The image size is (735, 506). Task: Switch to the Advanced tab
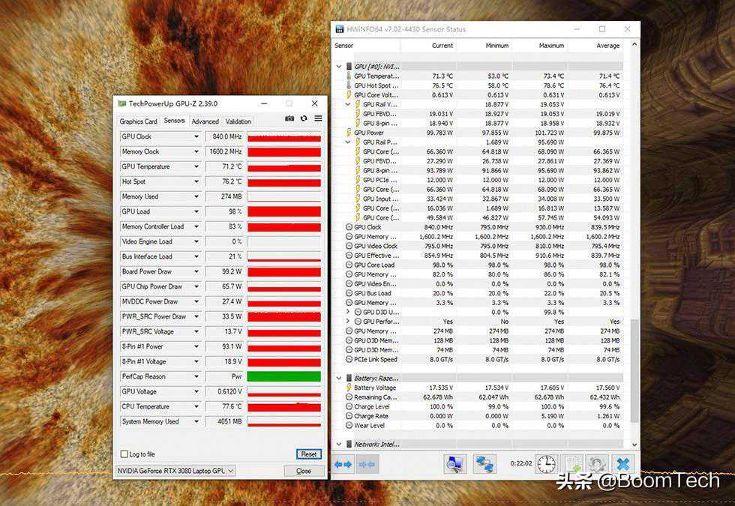205,121
